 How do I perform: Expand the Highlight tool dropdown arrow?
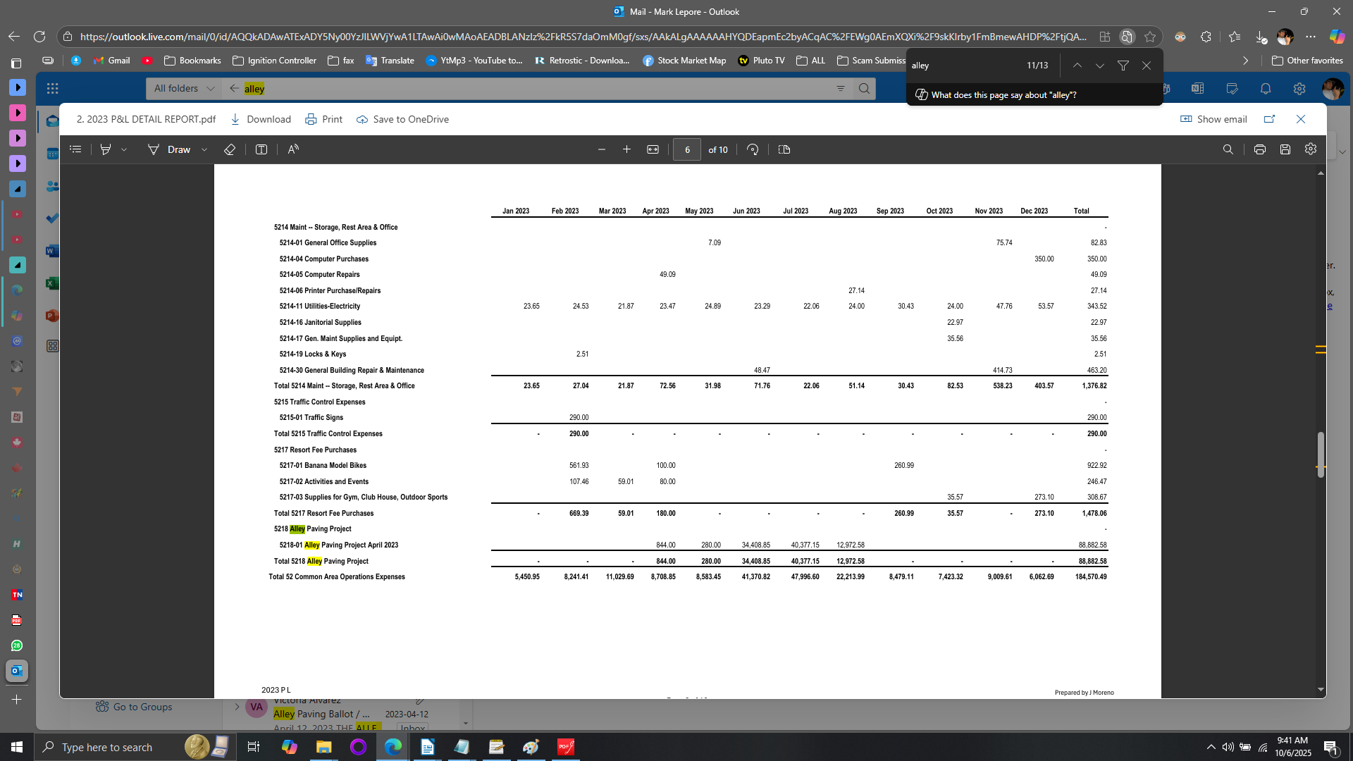pos(124,149)
